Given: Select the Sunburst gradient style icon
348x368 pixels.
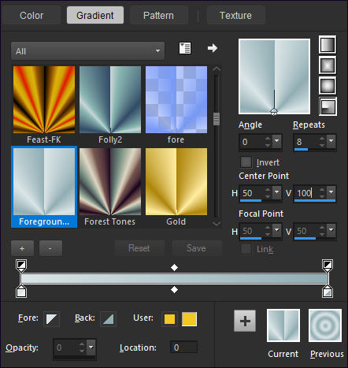Looking at the screenshot, I should (x=328, y=86).
